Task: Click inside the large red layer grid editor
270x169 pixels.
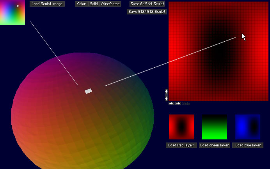Action: (218, 51)
